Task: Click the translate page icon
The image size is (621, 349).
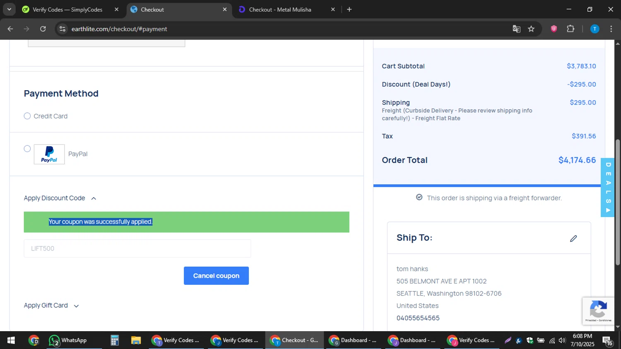Action: (516, 29)
